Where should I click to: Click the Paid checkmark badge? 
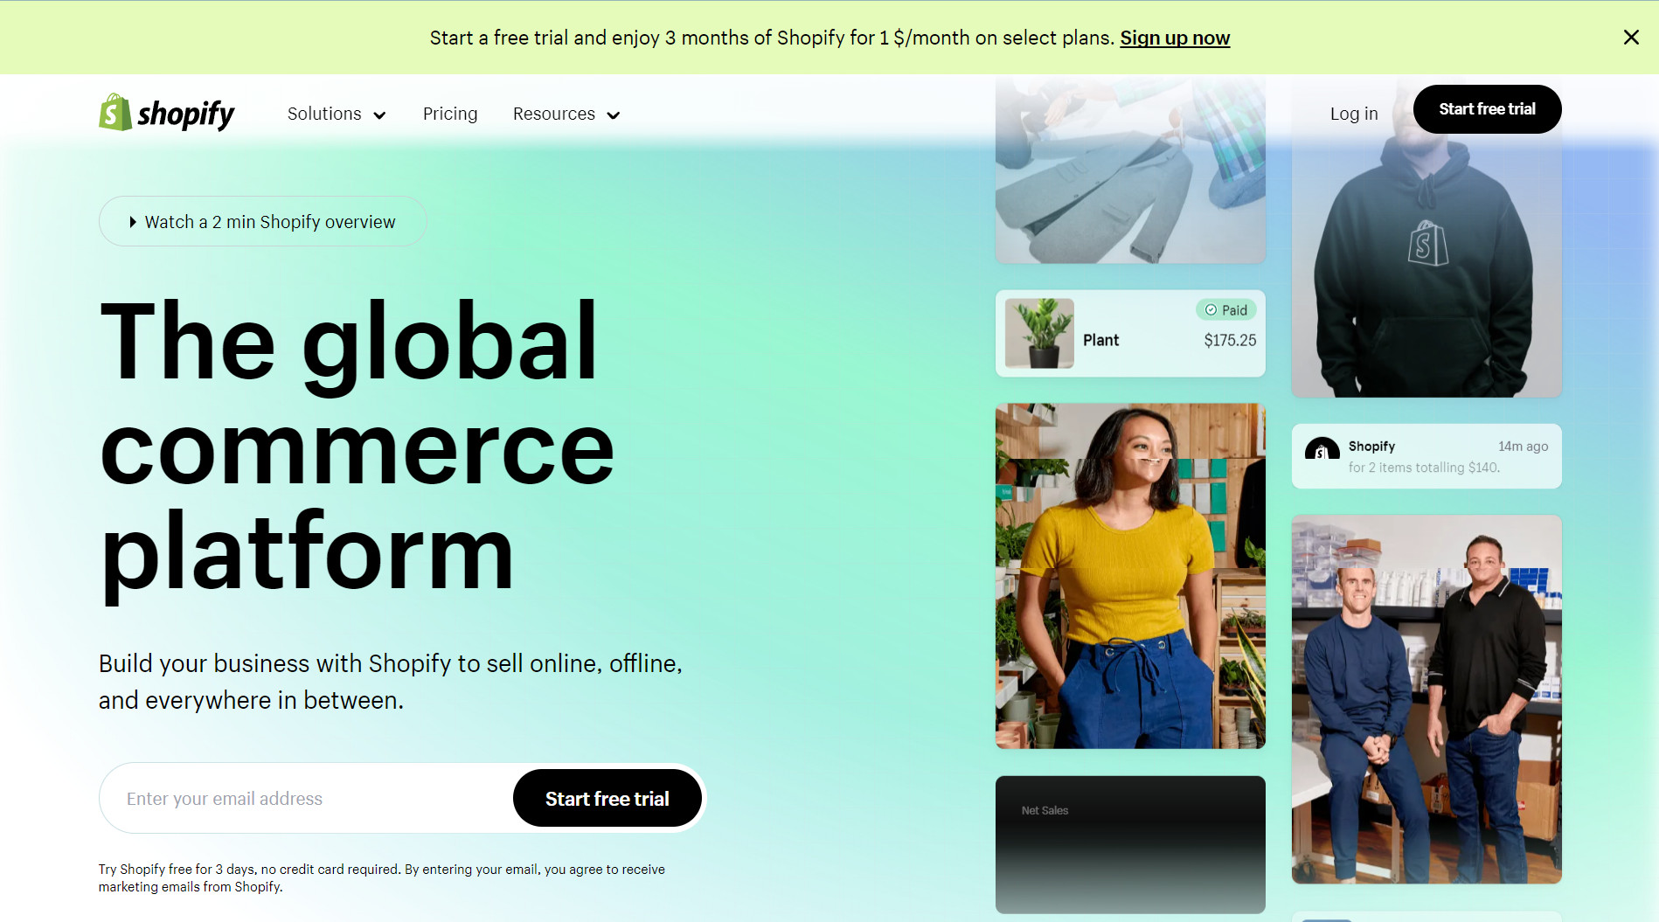[x=1225, y=310]
